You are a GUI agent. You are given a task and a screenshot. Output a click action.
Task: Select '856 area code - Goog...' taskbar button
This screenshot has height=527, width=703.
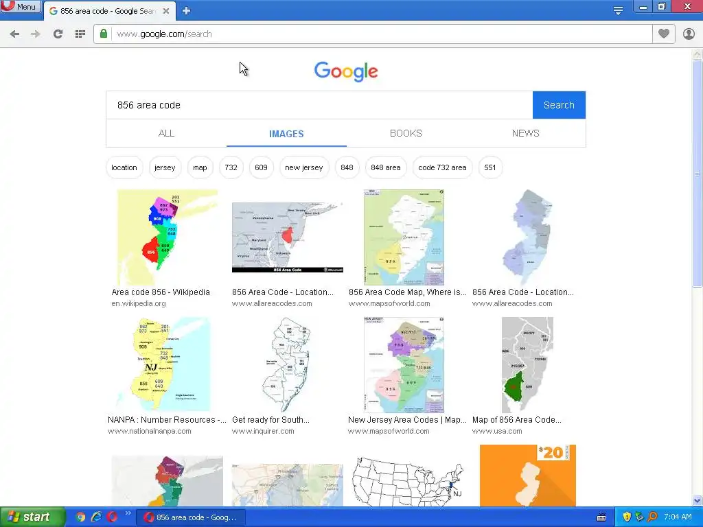coord(191,517)
